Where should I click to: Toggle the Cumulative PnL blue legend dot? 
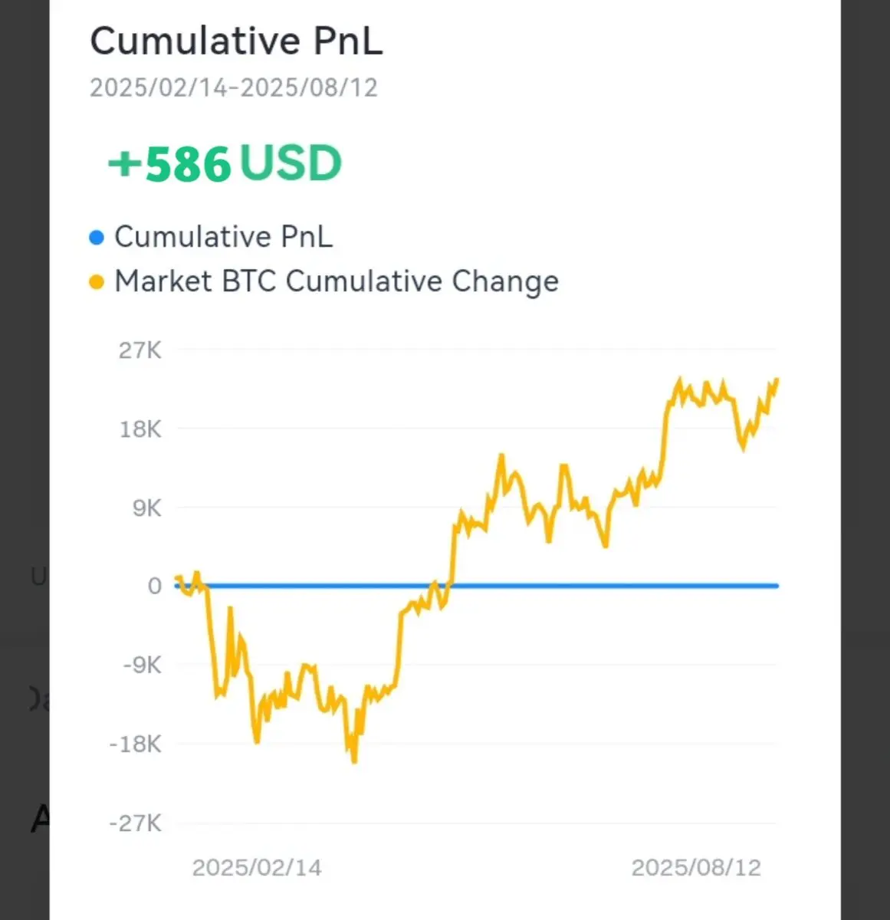97,238
